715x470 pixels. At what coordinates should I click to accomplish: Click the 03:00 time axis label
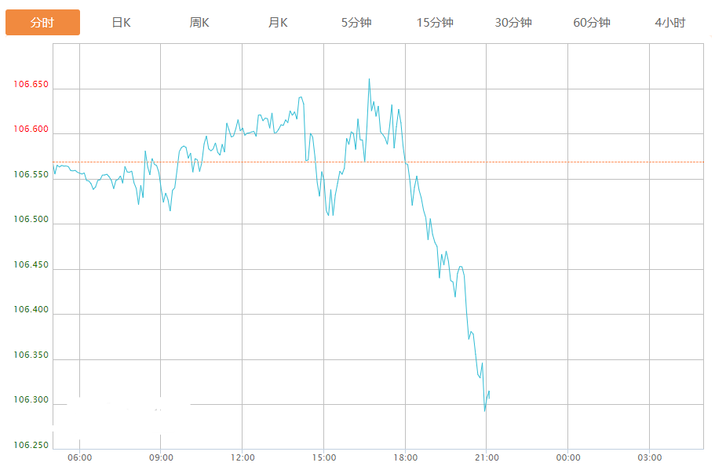(x=649, y=457)
